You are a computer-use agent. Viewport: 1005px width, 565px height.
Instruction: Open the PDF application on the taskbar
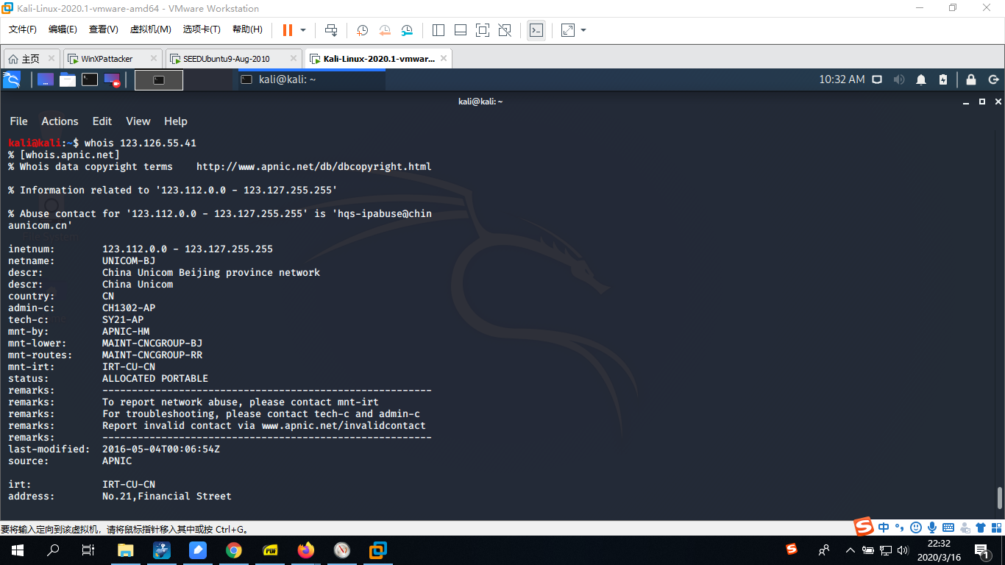click(x=270, y=550)
